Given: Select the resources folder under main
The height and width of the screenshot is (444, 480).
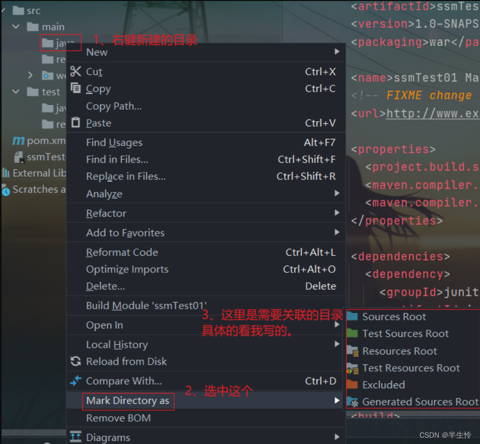Looking at the screenshot, I should pos(54,59).
